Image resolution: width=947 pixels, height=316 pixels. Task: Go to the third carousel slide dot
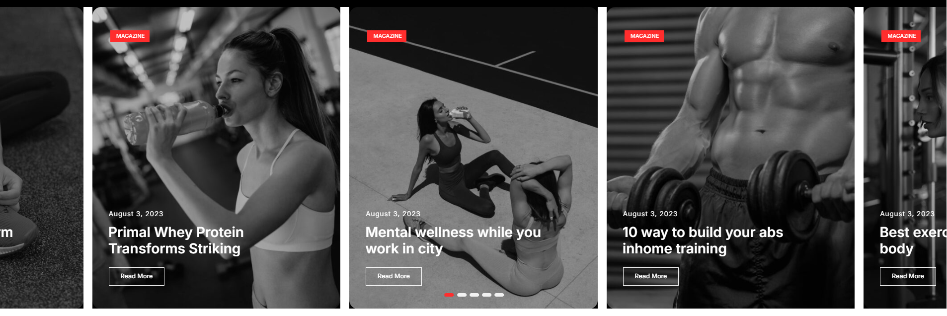pyautogui.click(x=474, y=295)
